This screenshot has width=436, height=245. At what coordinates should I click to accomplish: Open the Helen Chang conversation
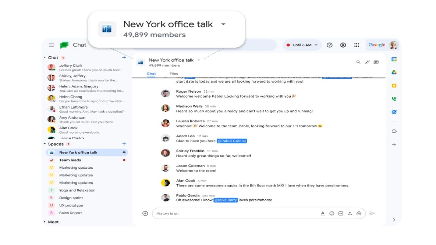(87, 99)
